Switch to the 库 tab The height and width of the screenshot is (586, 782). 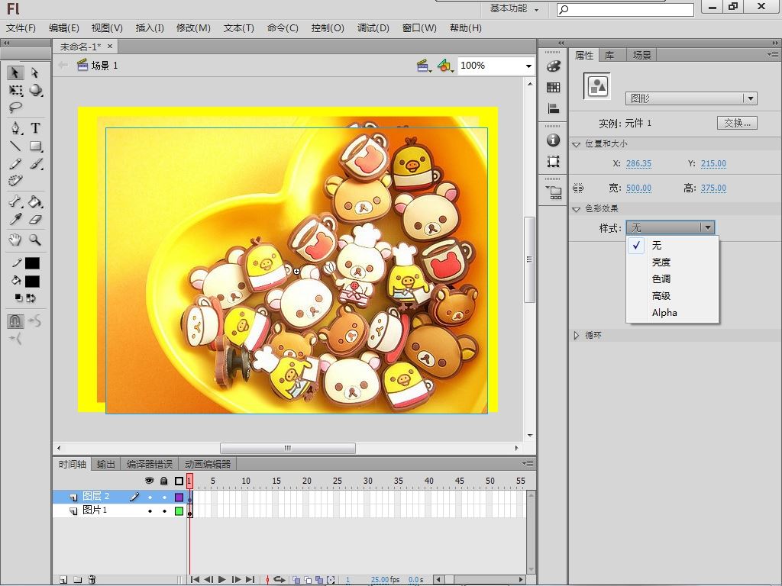pyautogui.click(x=609, y=55)
